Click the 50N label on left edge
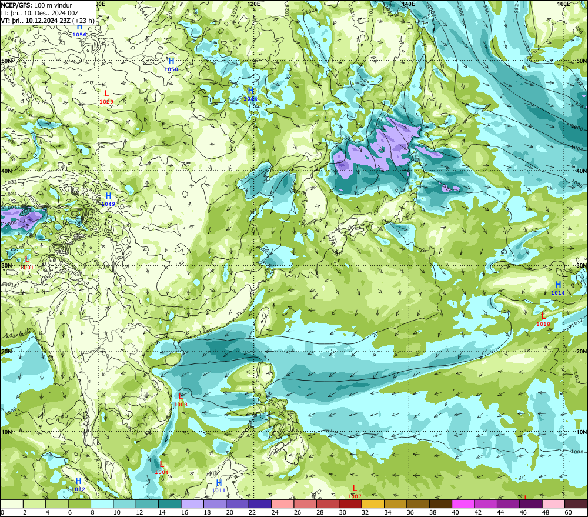588x517 pixels. (6, 61)
